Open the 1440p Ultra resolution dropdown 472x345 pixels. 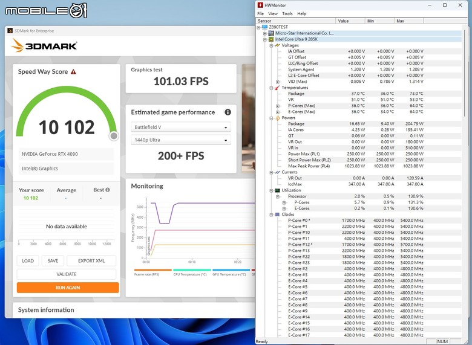click(x=181, y=140)
